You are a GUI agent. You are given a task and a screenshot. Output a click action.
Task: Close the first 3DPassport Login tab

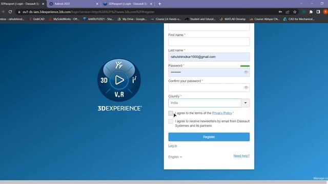point(43,4)
